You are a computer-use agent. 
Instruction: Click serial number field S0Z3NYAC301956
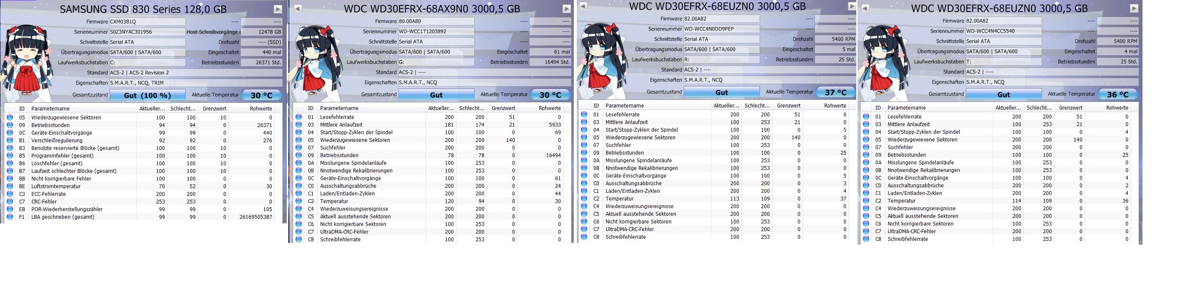(x=148, y=32)
